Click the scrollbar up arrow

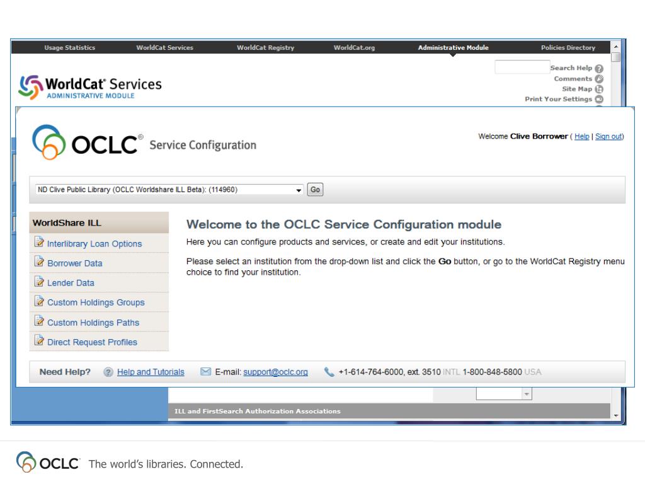coord(616,47)
